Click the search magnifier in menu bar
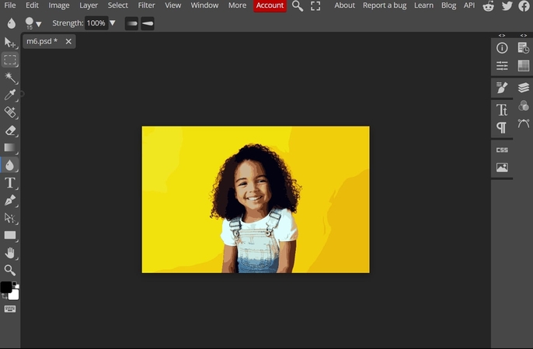 pyautogui.click(x=298, y=5)
